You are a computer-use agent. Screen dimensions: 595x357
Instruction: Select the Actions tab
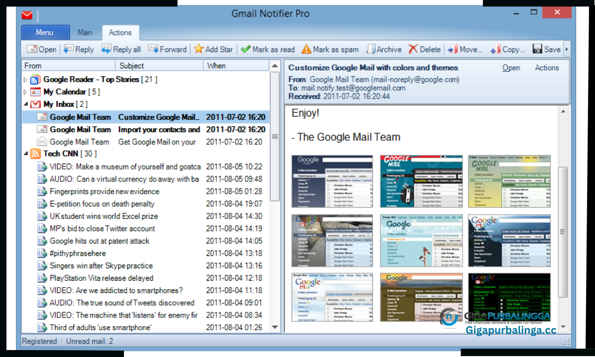pos(120,33)
